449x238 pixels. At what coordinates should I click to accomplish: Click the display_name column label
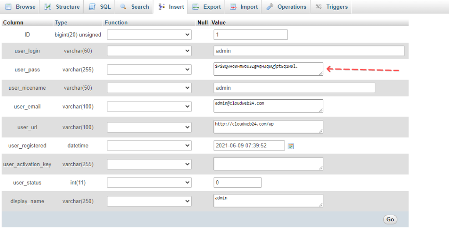[27, 201]
